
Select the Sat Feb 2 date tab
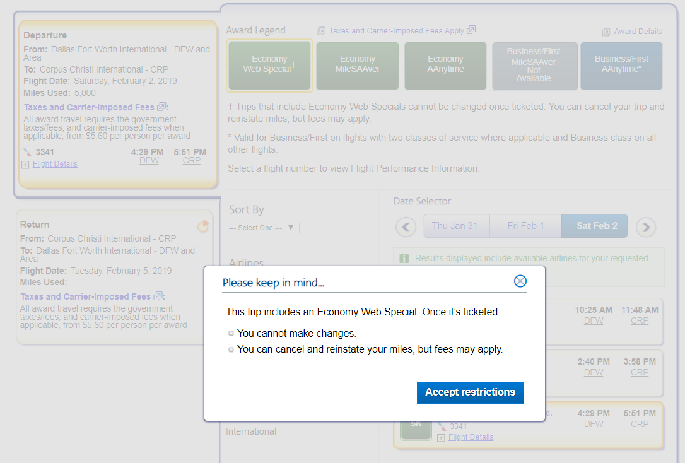pyautogui.click(x=596, y=226)
